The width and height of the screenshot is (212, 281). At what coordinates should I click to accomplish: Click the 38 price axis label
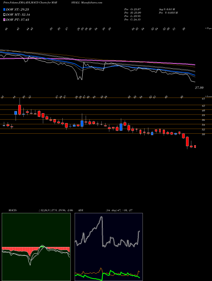click(203, 115)
